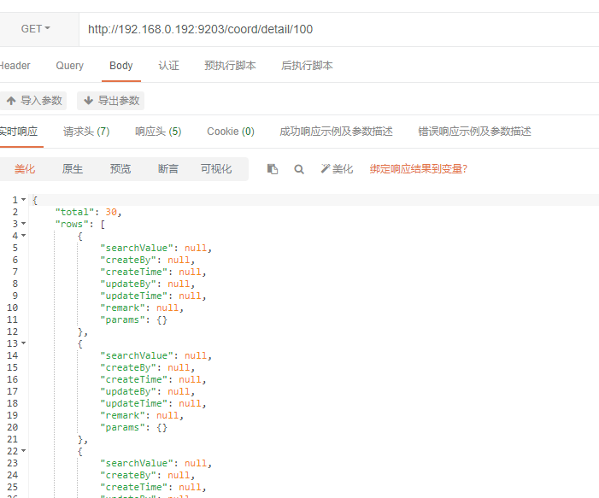Click the 导入参数 button

coord(33,101)
